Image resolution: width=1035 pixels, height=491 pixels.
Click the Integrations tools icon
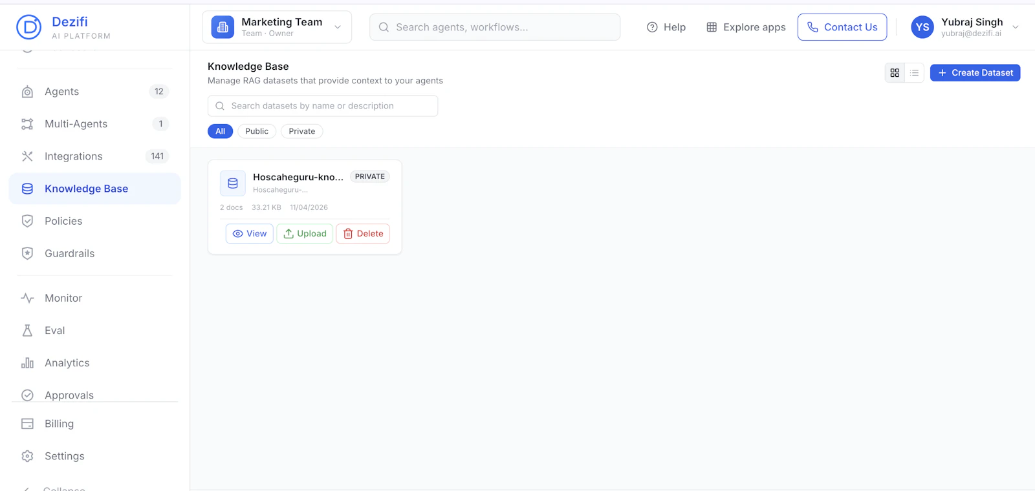(27, 156)
